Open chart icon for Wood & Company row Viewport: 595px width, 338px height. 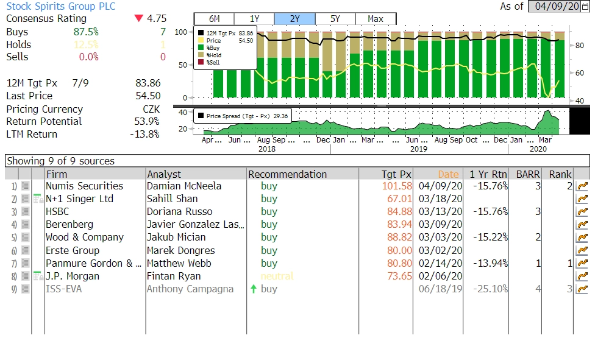point(582,238)
